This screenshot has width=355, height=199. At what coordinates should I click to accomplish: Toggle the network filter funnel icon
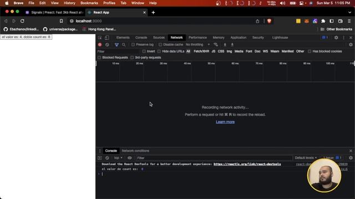click(x=116, y=45)
